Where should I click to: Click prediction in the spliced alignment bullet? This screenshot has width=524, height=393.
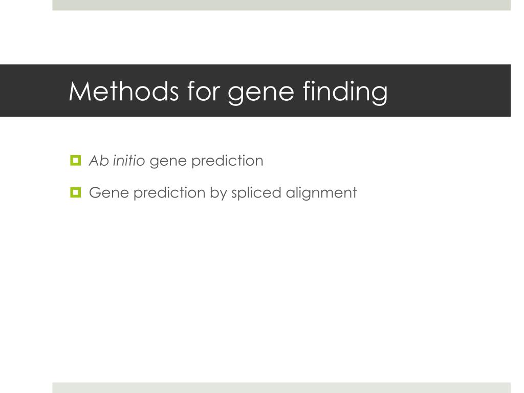[169, 194]
